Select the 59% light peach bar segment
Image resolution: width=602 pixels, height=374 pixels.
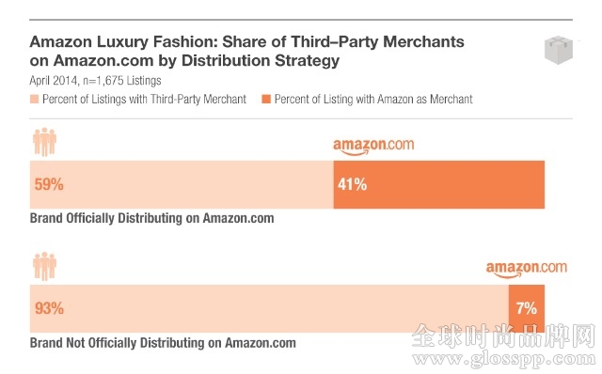182,184
